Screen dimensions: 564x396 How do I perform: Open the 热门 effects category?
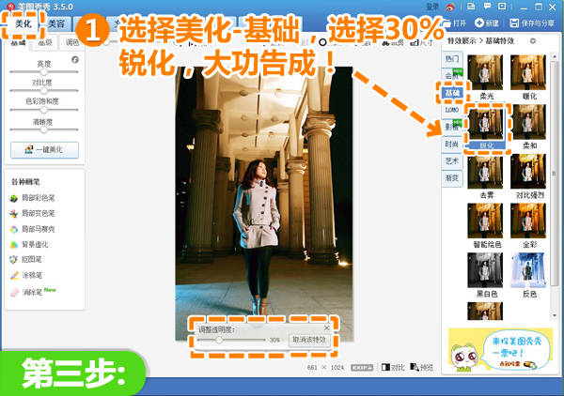[x=452, y=59]
